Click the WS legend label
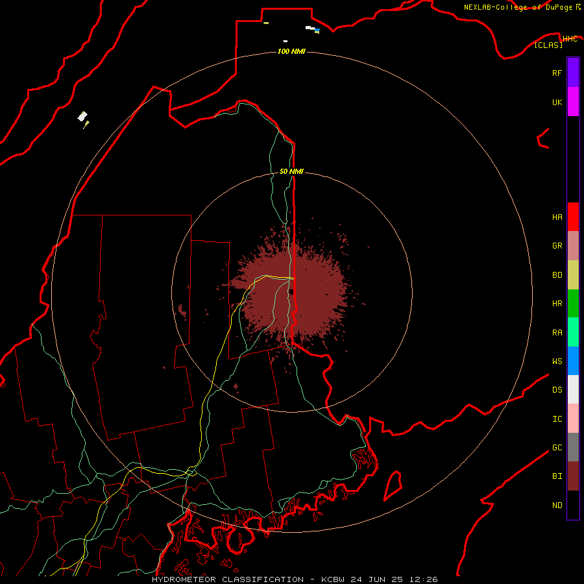This screenshot has width=584, height=584. click(557, 361)
